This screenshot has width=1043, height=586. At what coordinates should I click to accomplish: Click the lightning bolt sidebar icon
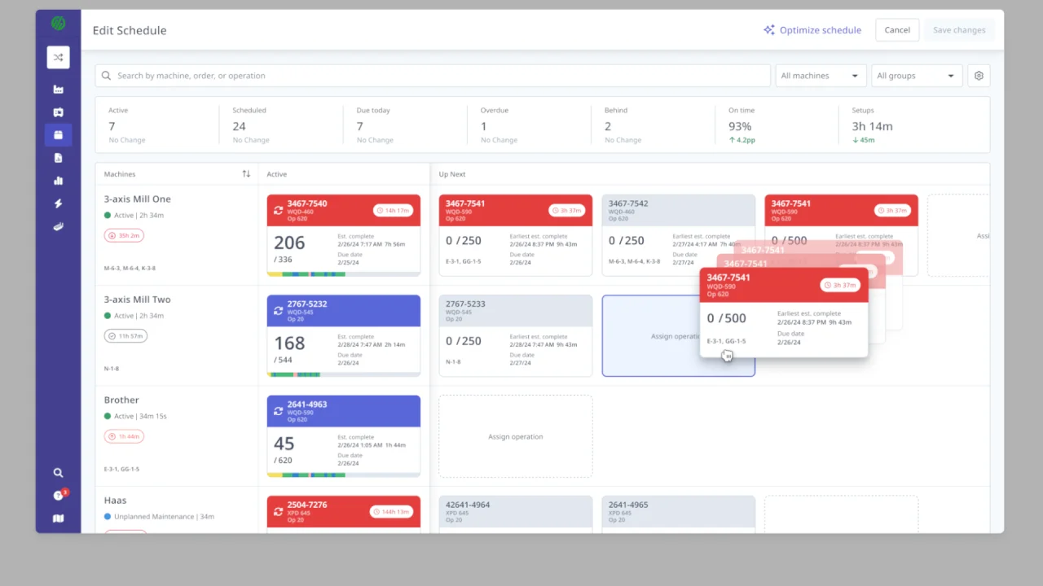click(x=58, y=203)
